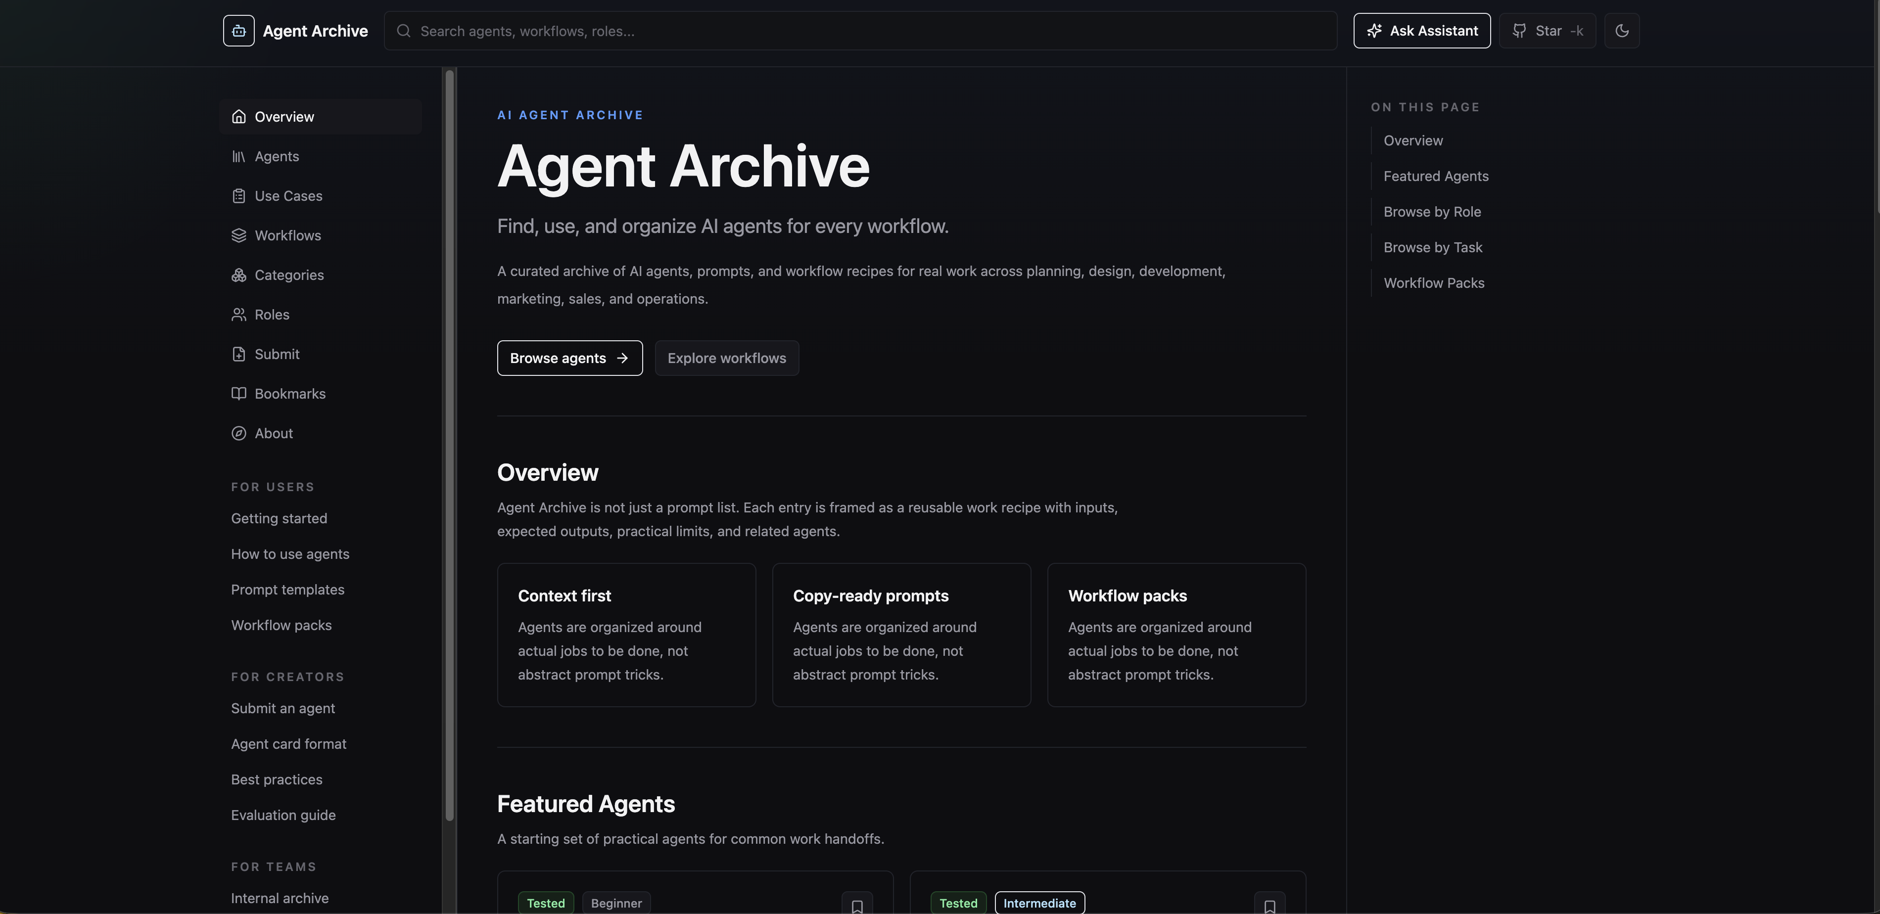Screen dimensions: 1880x914
Task: Click the GitHub icon beside Star
Action: click(1519, 31)
